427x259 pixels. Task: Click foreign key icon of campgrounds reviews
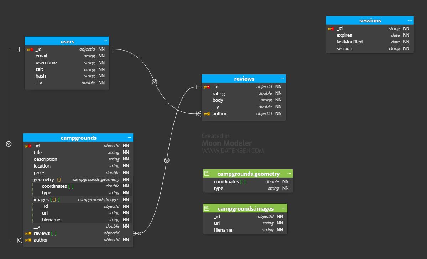click(x=28, y=233)
